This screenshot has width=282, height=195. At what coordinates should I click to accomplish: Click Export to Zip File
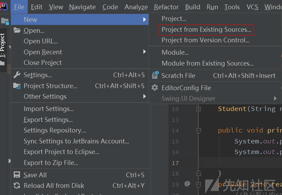pyautogui.click(x=51, y=163)
